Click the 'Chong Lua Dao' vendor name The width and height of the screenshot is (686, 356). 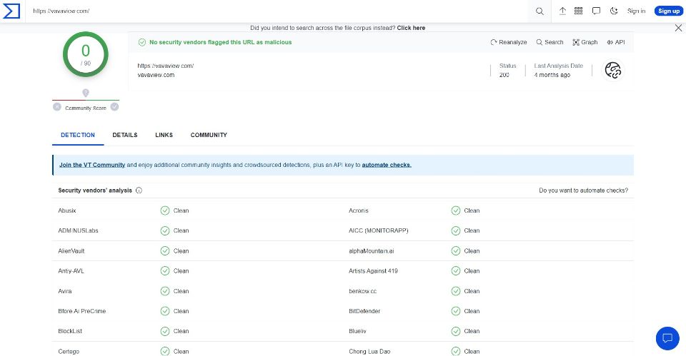(369, 351)
